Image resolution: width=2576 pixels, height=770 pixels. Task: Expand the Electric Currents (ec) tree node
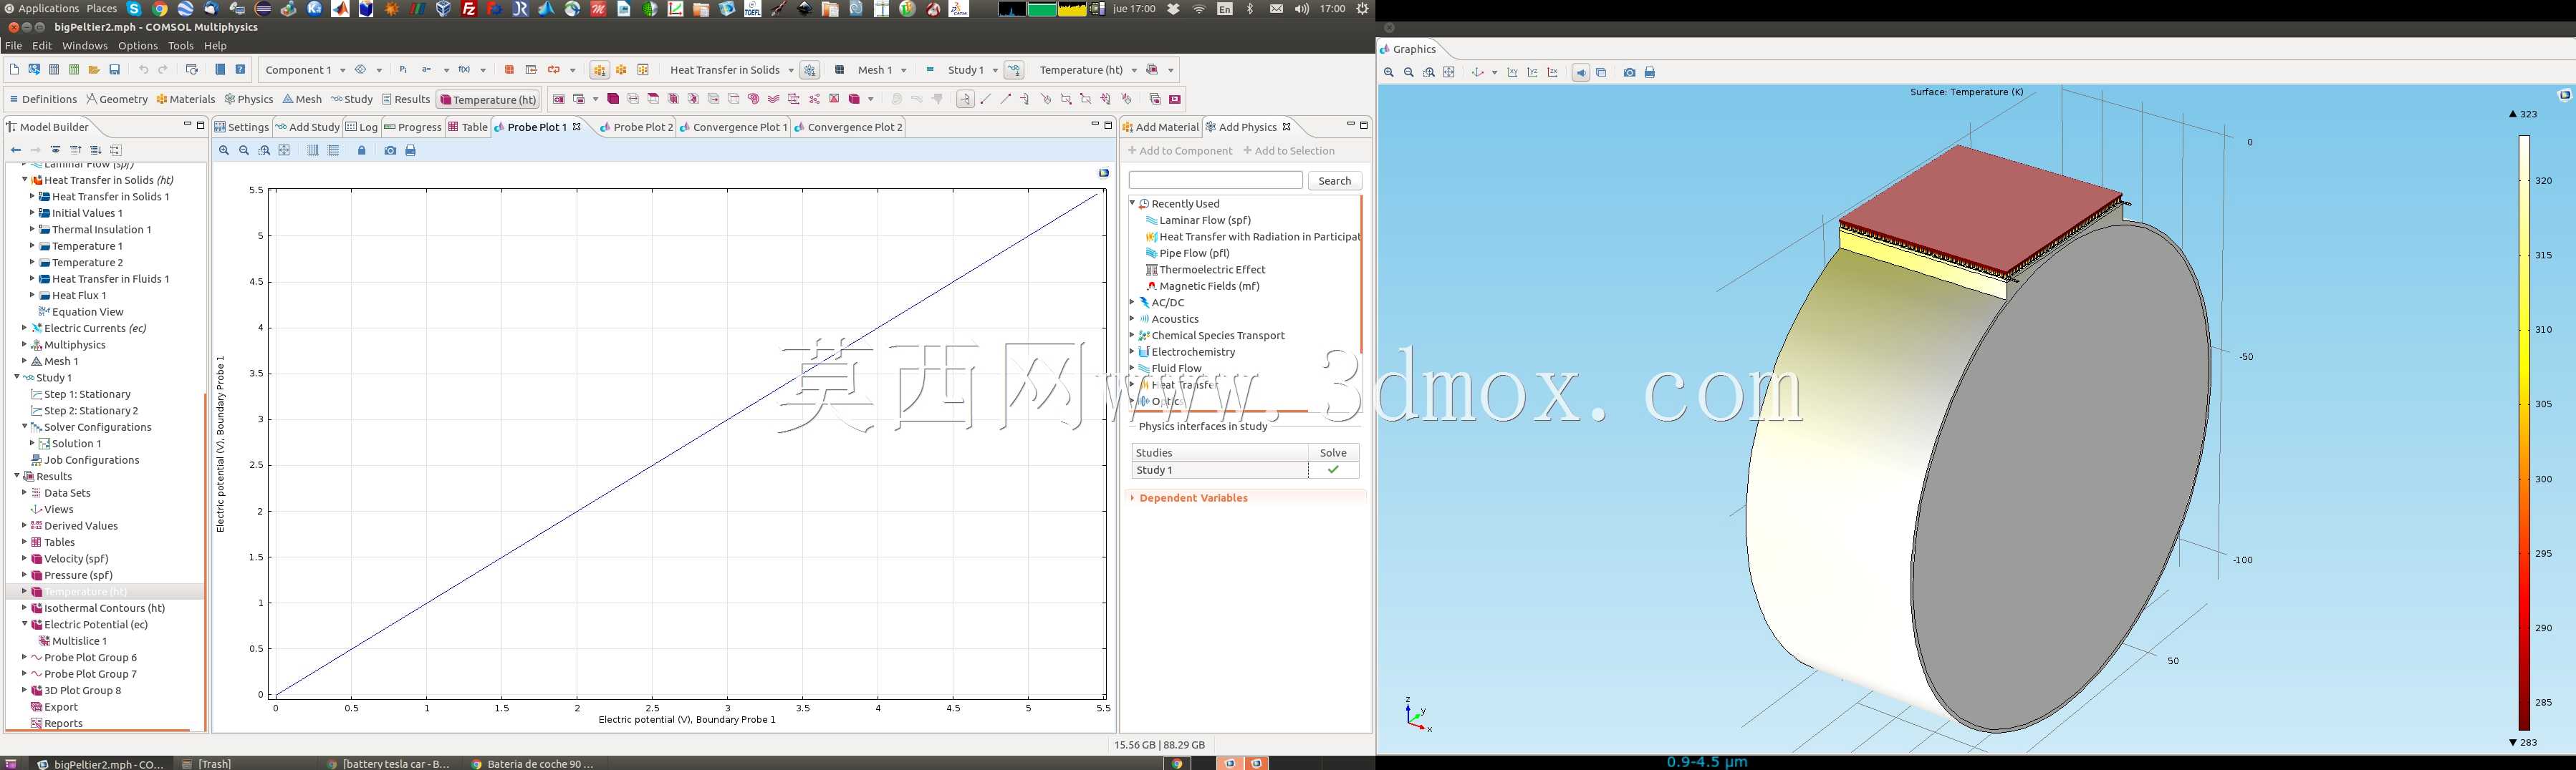(x=24, y=328)
